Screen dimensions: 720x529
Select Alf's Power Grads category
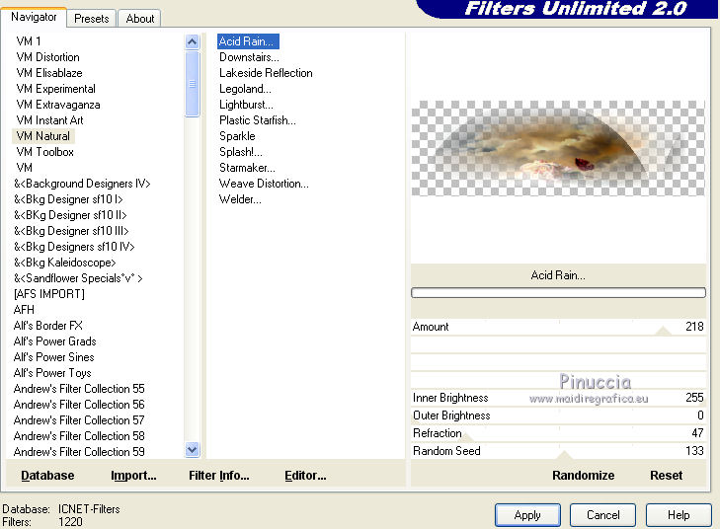pyautogui.click(x=54, y=341)
